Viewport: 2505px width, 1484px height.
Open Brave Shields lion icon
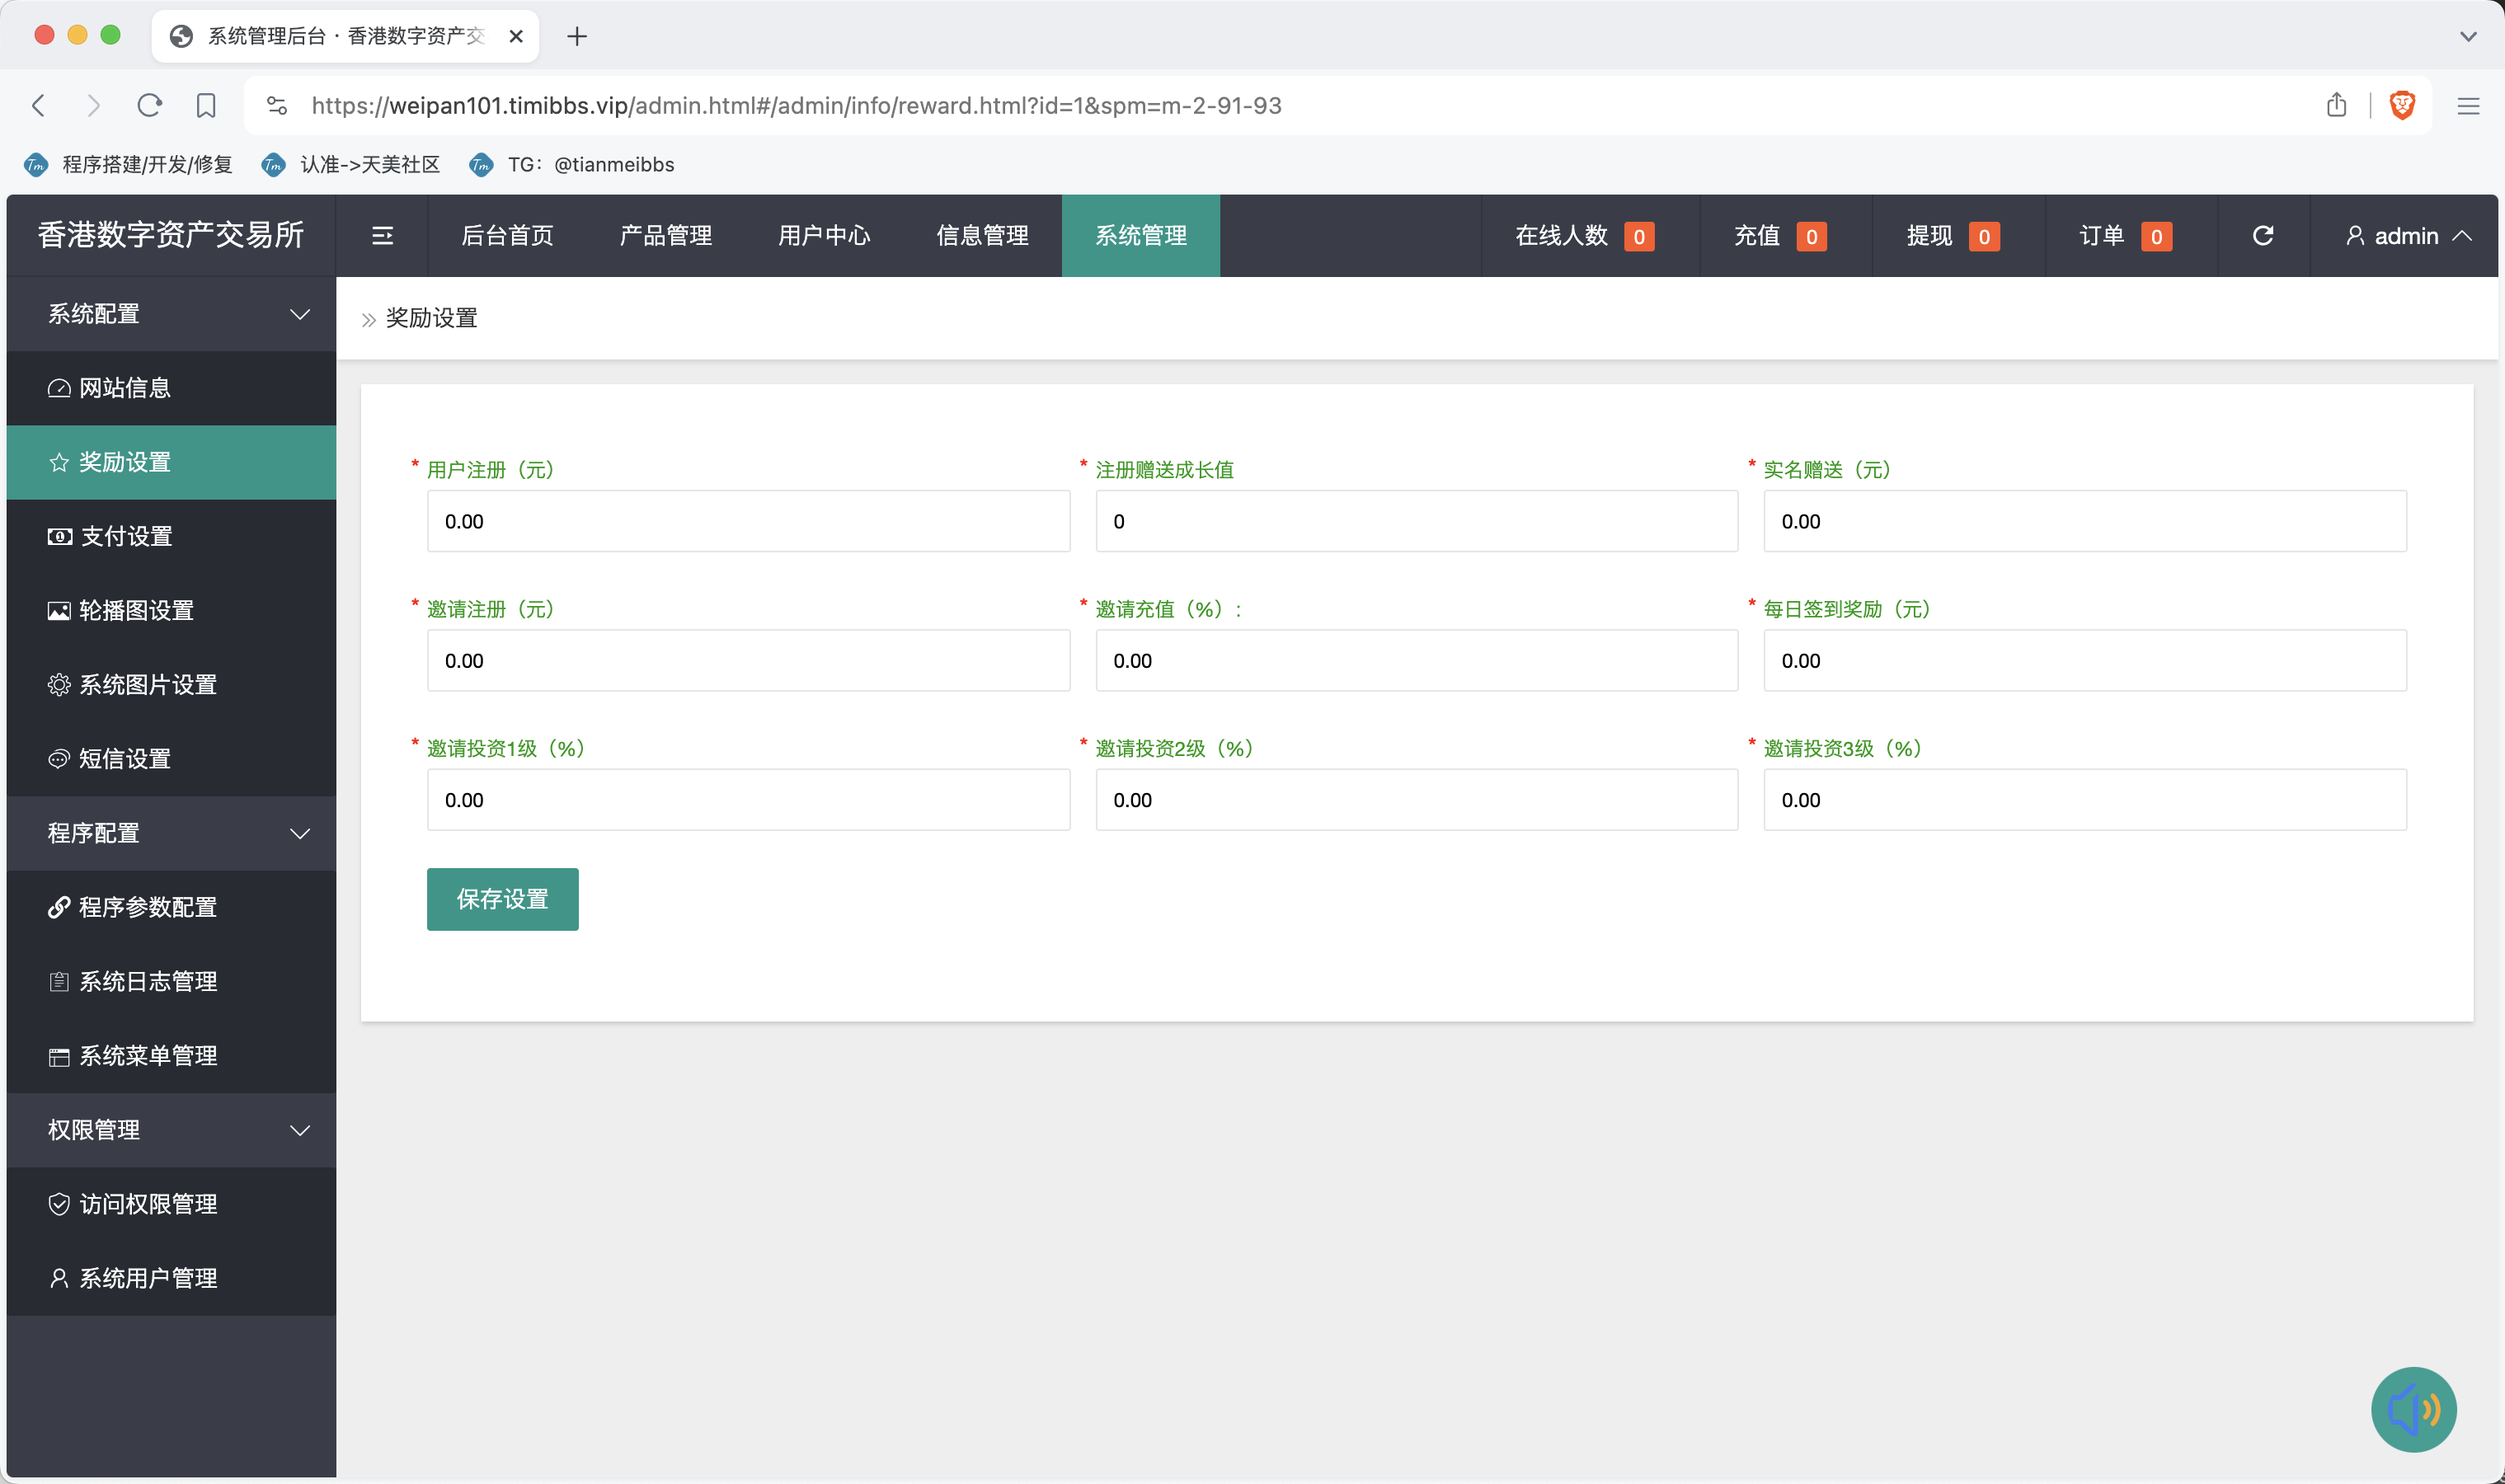pyautogui.click(x=2402, y=105)
